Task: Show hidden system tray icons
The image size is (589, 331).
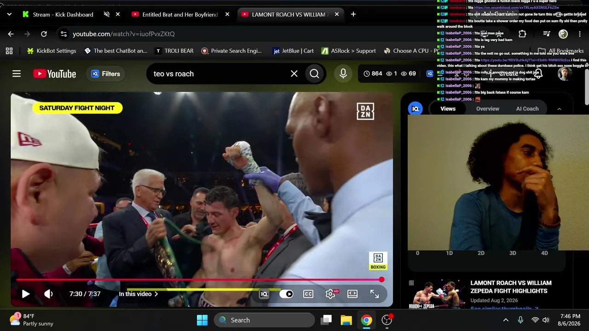Action: [506, 320]
